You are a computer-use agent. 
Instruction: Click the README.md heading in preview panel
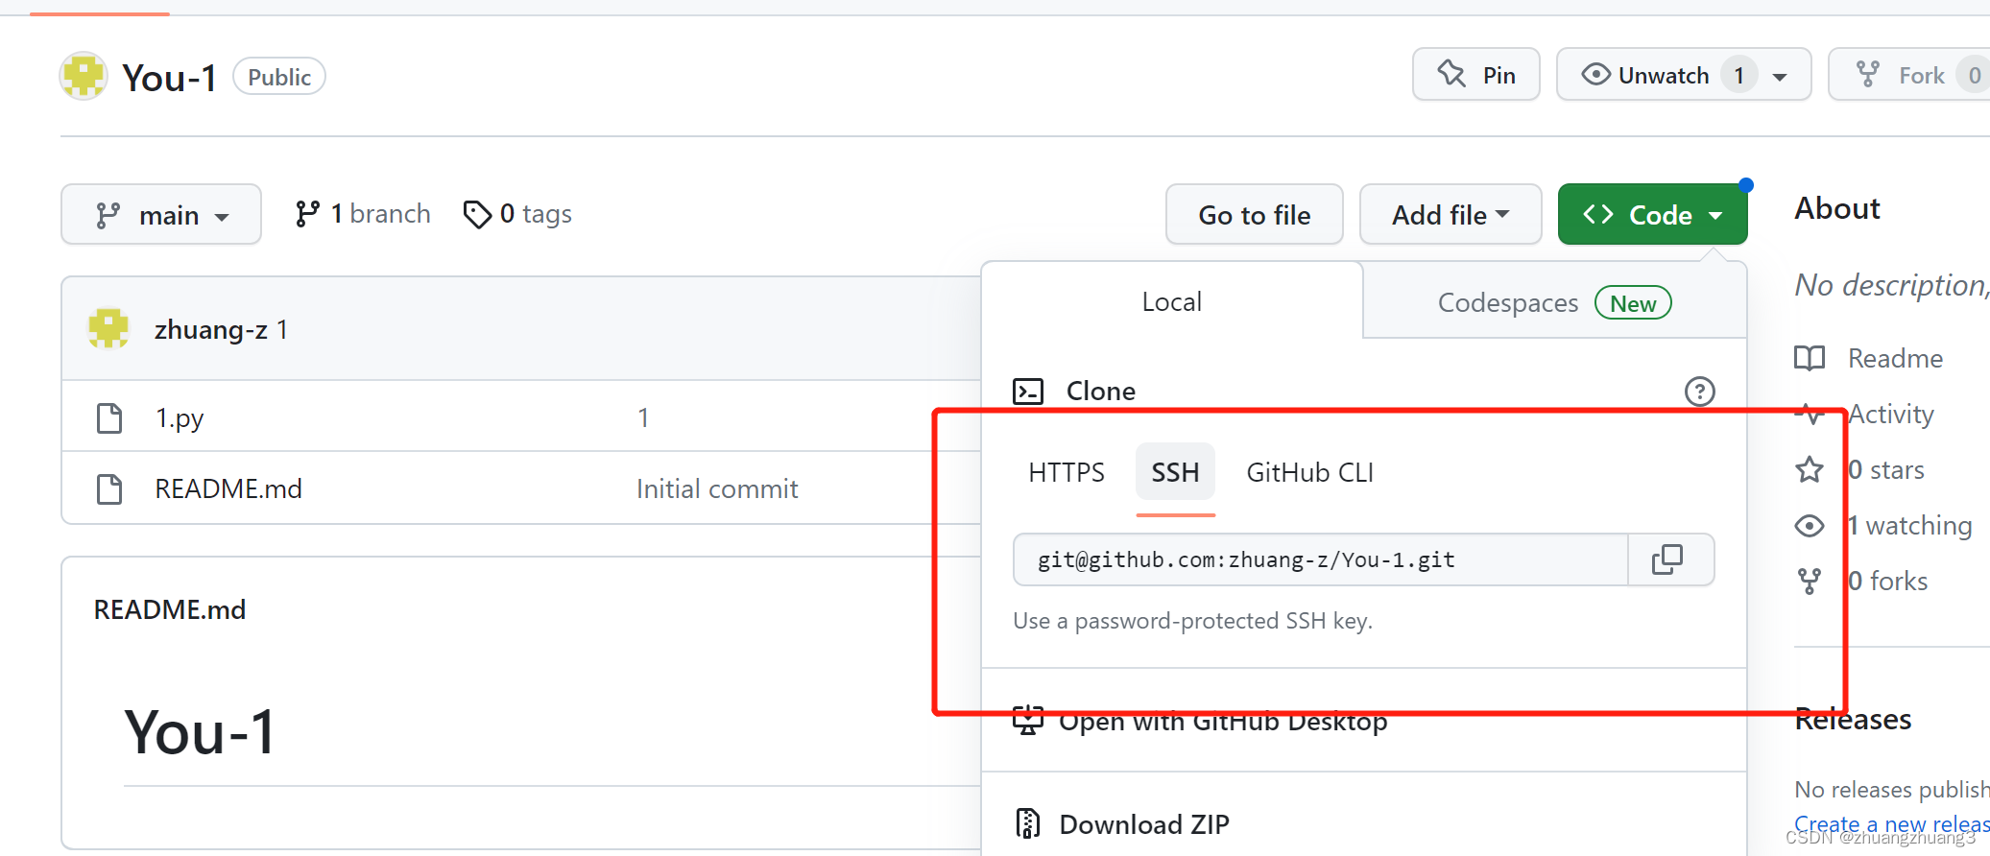pyautogui.click(x=170, y=609)
